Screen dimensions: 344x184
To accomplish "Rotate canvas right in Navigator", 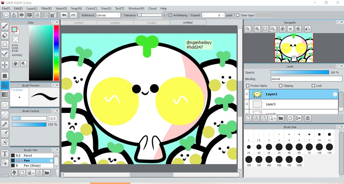I will (298, 29).
